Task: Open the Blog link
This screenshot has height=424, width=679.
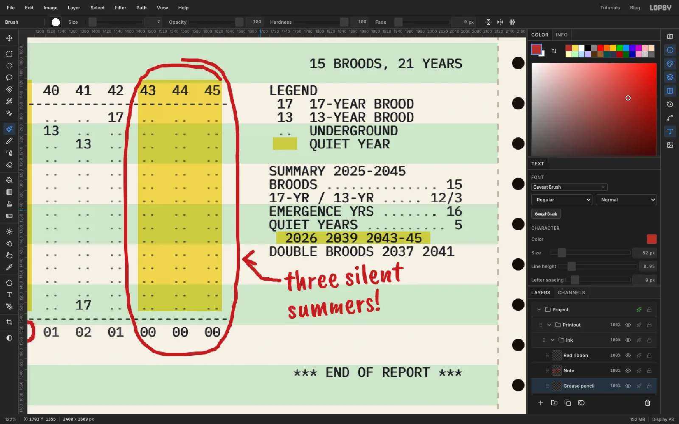Action: pyautogui.click(x=635, y=8)
